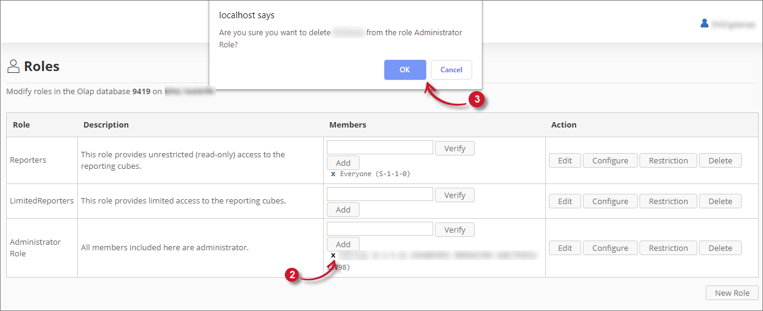Select the Reporters role name cell
763x311 pixels.
(42, 160)
